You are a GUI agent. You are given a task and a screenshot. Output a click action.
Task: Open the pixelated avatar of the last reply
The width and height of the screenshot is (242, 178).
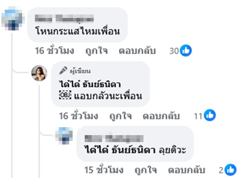point(64,136)
